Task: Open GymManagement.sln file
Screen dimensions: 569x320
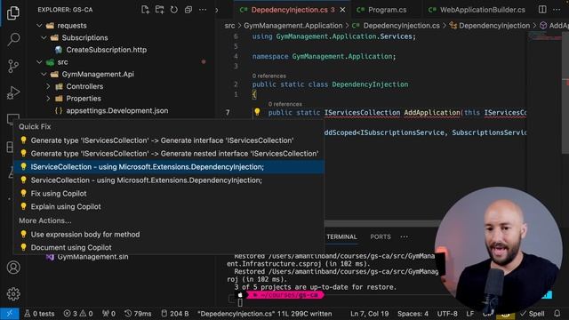Action: pos(92,257)
